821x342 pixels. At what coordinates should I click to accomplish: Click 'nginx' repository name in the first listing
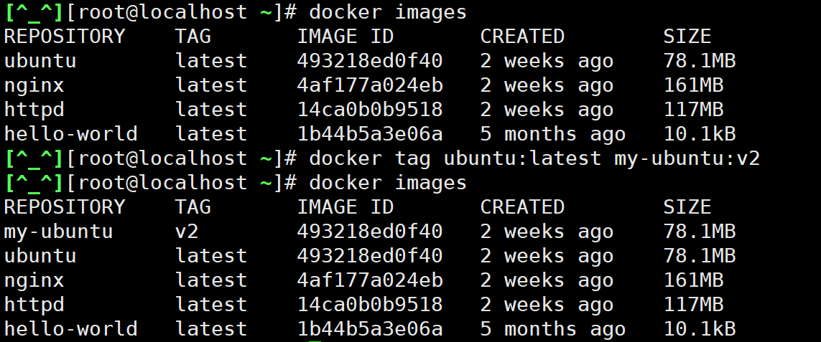tap(34, 85)
